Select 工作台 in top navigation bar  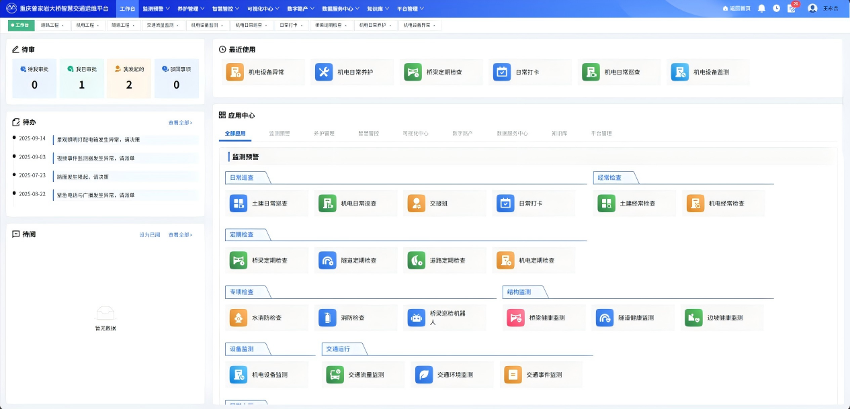point(127,9)
